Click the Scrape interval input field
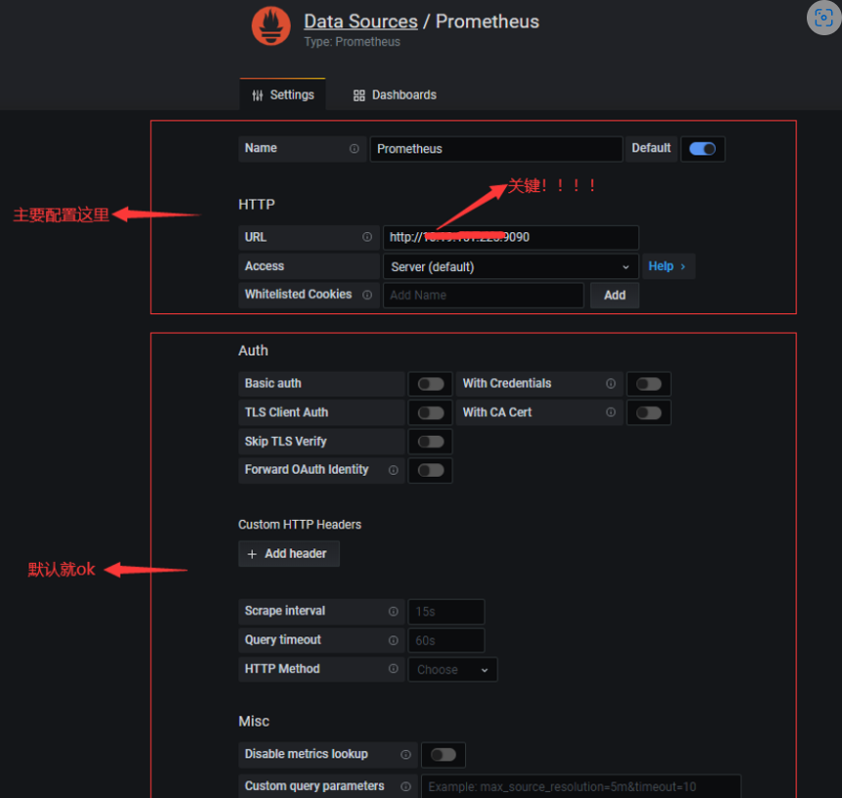Image resolution: width=842 pixels, height=798 pixels. tap(446, 612)
